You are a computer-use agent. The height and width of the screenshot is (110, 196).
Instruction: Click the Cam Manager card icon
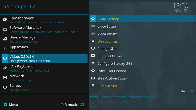click(5, 20)
